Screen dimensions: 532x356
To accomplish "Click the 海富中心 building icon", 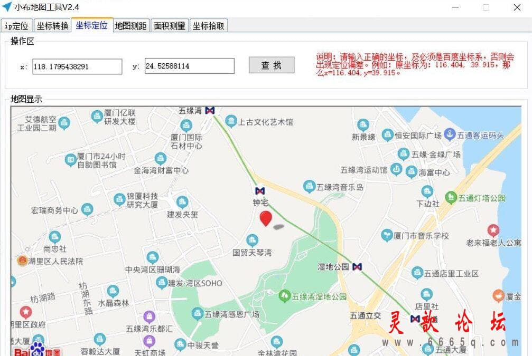I will (x=411, y=172).
